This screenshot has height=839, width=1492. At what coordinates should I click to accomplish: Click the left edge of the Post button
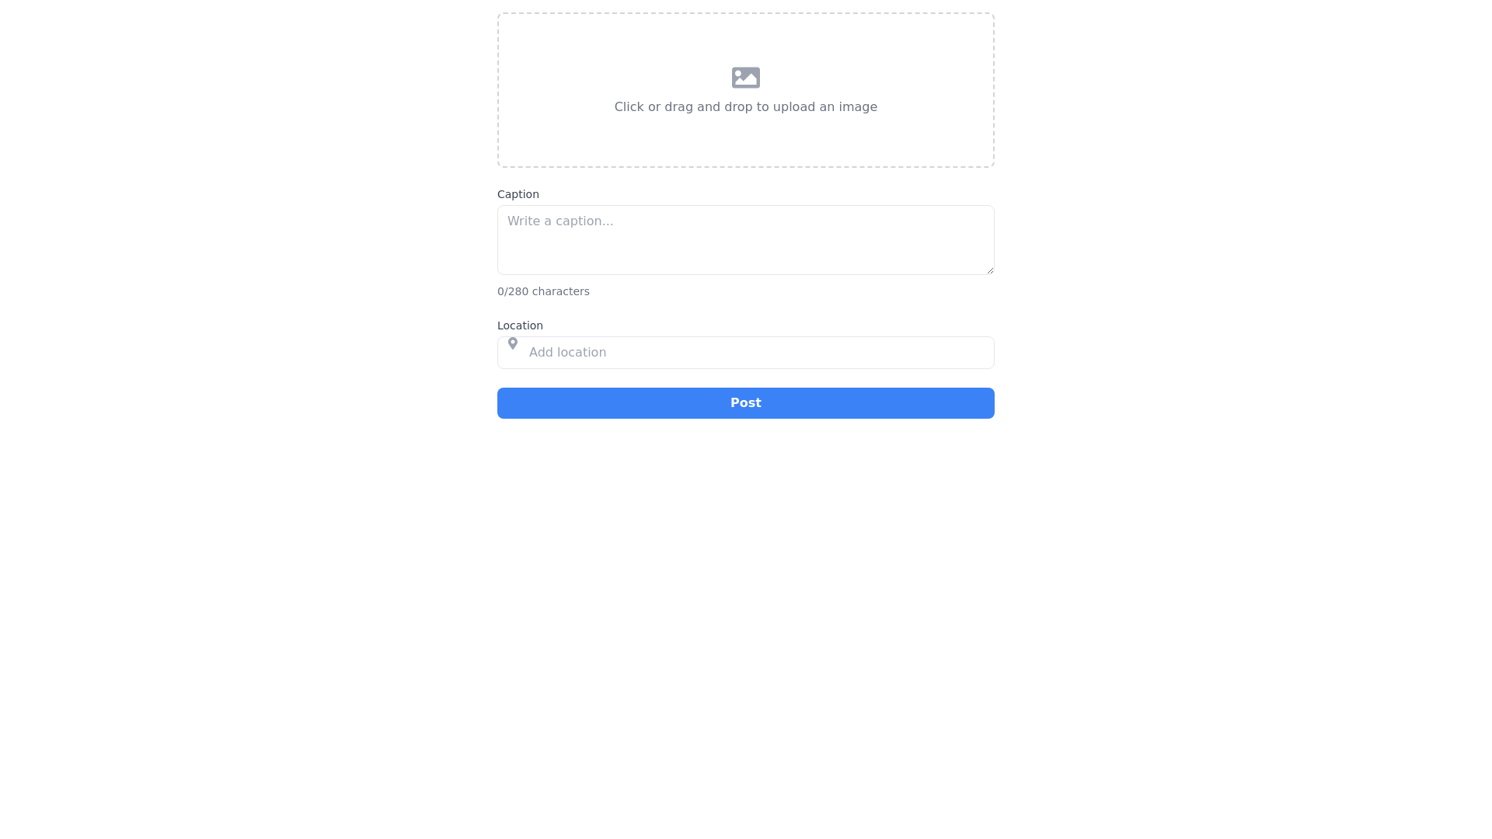(507, 403)
